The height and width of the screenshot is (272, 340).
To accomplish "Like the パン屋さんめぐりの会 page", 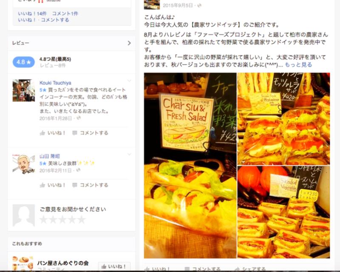I will click(114, 266).
